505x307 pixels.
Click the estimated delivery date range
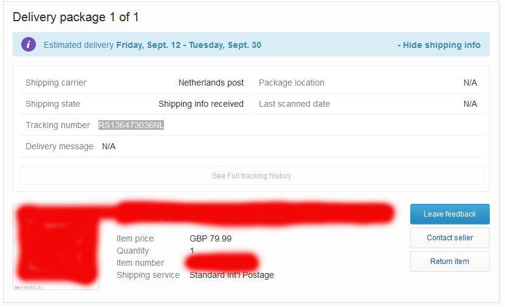tap(189, 45)
